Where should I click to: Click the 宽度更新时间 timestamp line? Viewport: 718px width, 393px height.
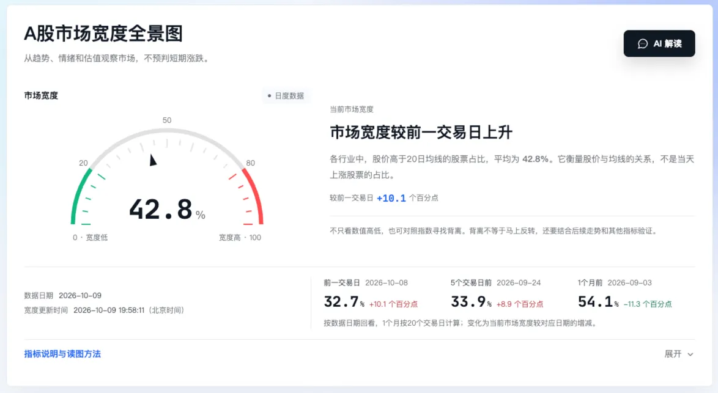[x=104, y=310]
